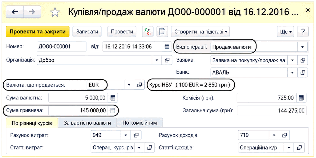Click the Організація field with Добро
Image resolution: width=316 pixels, height=158 pixels.
click(x=94, y=60)
